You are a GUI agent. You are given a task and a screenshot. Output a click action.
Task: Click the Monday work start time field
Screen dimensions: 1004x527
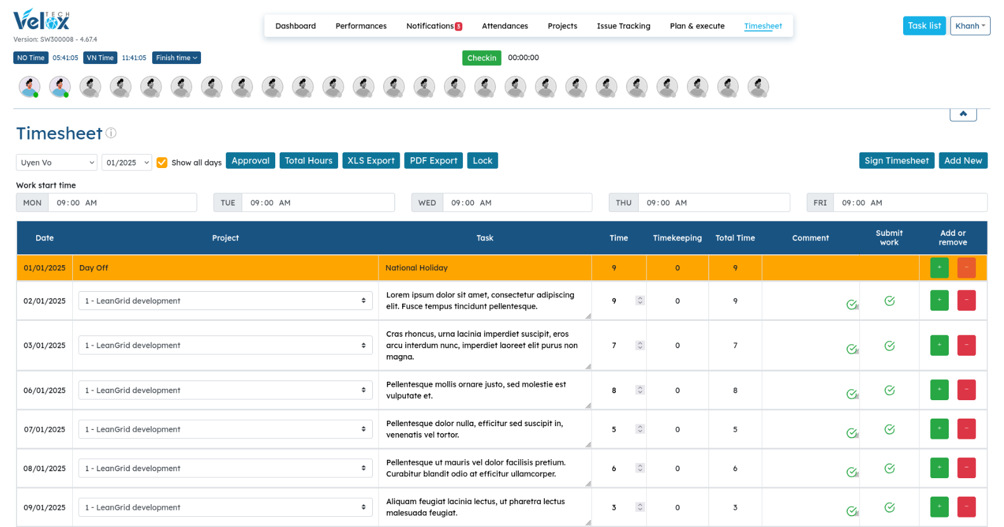[122, 203]
